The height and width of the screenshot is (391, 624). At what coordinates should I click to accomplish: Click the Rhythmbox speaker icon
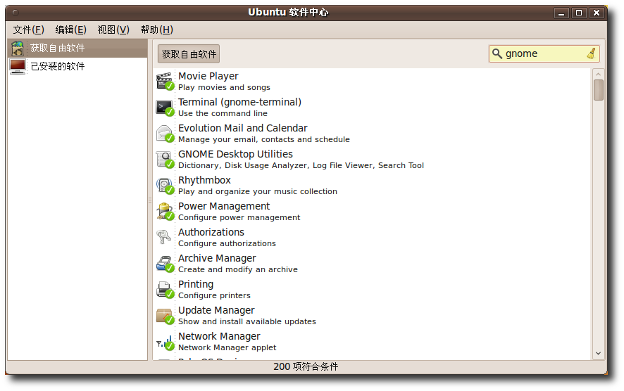[x=165, y=185]
